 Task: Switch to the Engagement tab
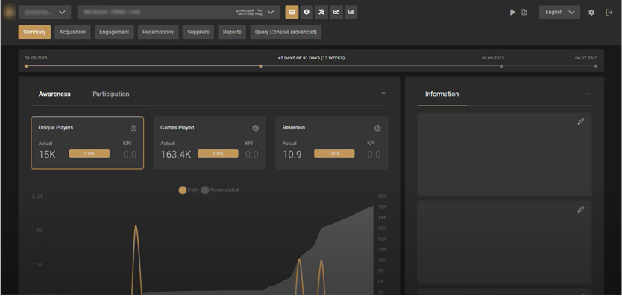pyautogui.click(x=114, y=32)
